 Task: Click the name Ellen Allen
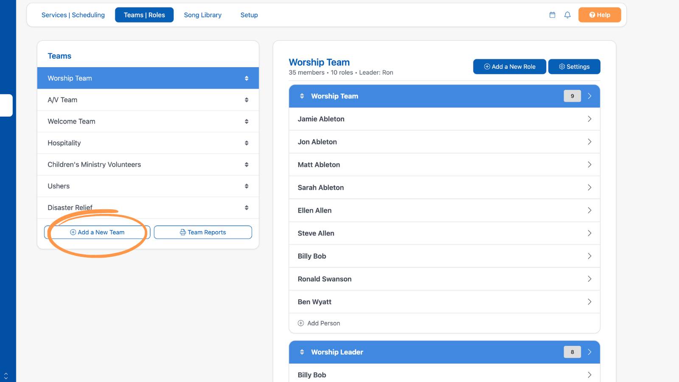pos(314,211)
